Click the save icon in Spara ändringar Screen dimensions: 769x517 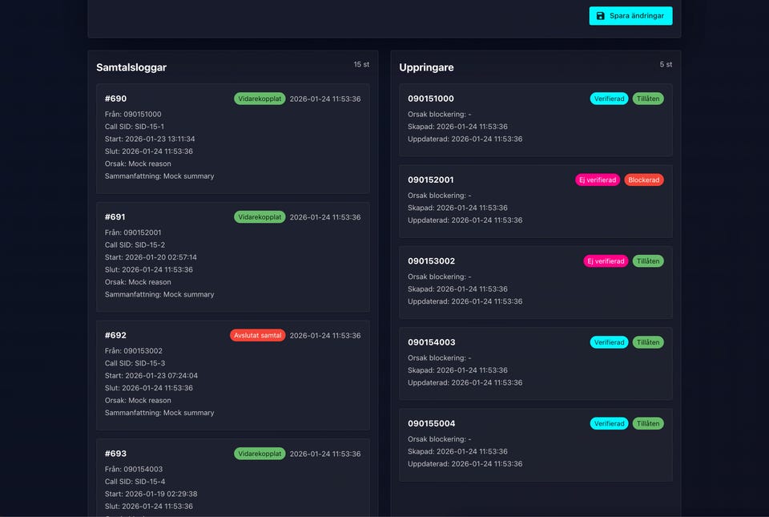(x=601, y=16)
